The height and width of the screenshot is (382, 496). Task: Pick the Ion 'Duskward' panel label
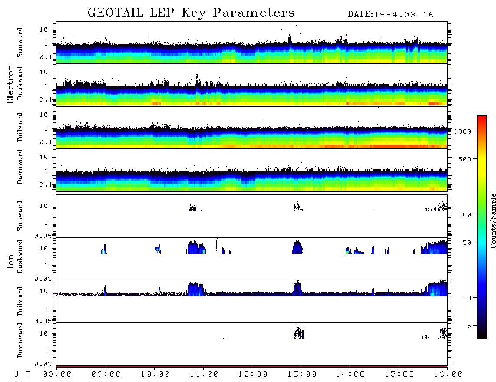coord(20,257)
